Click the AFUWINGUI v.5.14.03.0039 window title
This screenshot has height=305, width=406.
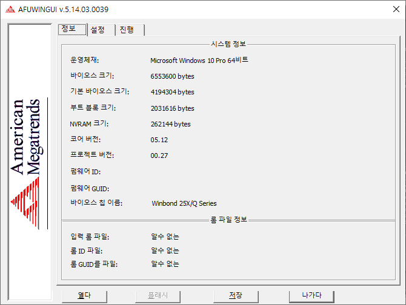[x=63, y=10]
